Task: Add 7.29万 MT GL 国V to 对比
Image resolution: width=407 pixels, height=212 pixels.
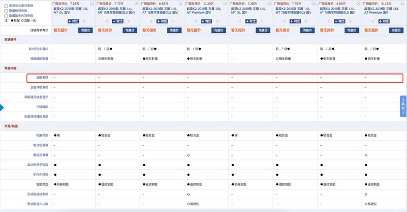Action: 251,21
